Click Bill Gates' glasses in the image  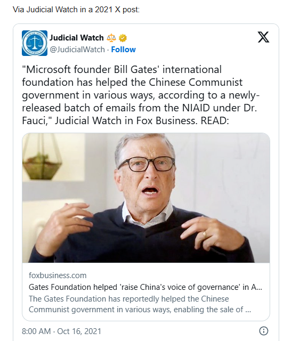[146, 164]
